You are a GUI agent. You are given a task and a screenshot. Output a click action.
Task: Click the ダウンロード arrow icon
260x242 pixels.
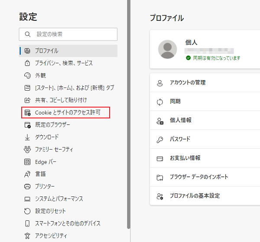(27, 137)
